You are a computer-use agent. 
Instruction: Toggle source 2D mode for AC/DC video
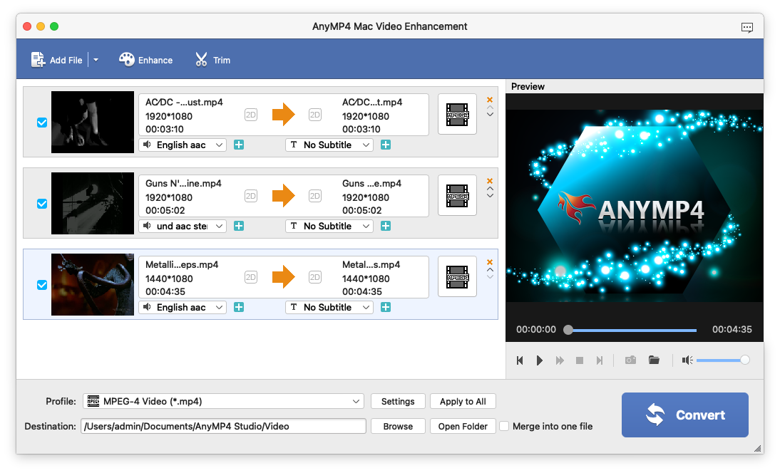(251, 115)
